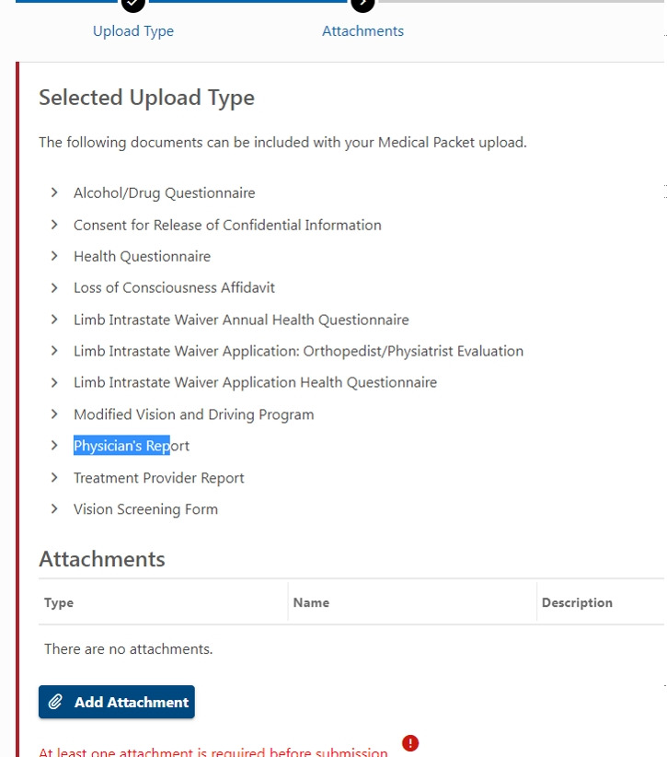The width and height of the screenshot is (667, 757).
Task: Click the paperclip icon on Add Attachment
Action: (56, 702)
